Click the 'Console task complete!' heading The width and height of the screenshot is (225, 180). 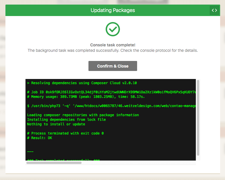112,45
